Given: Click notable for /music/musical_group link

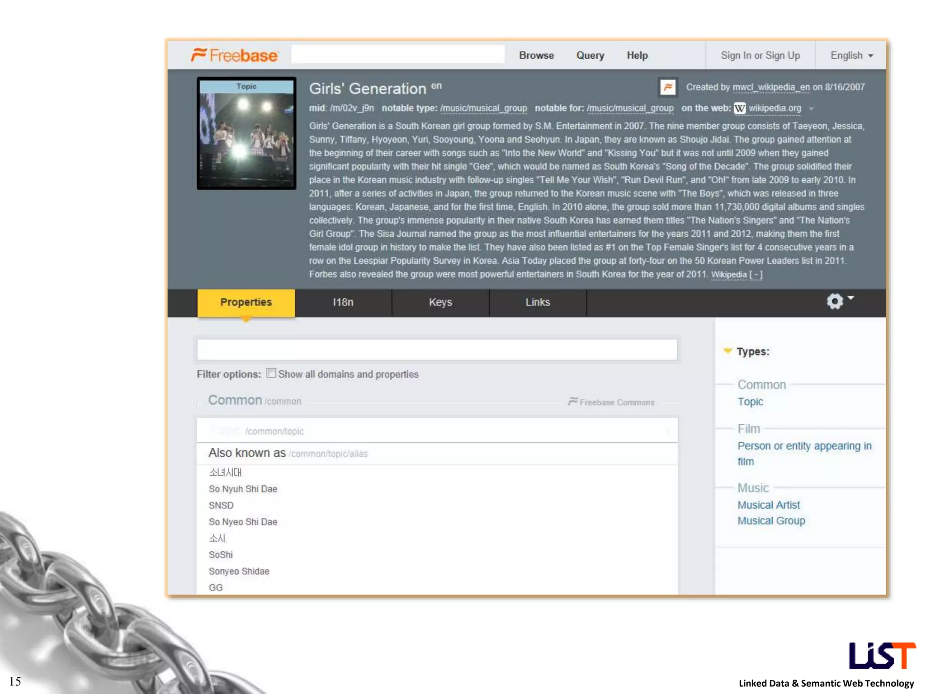Looking at the screenshot, I should [630, 108].
